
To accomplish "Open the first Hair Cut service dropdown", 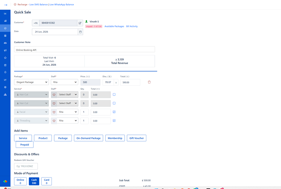I will [x=31, y=94].
